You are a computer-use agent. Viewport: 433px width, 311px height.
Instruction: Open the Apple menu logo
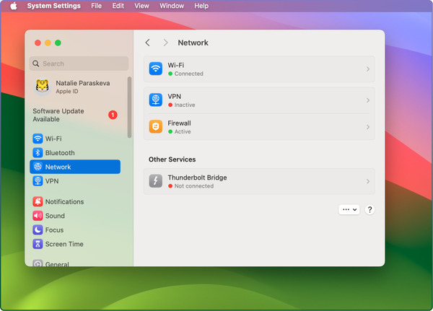14,6
